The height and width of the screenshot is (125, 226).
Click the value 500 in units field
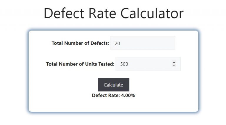(x=124, y=64)
